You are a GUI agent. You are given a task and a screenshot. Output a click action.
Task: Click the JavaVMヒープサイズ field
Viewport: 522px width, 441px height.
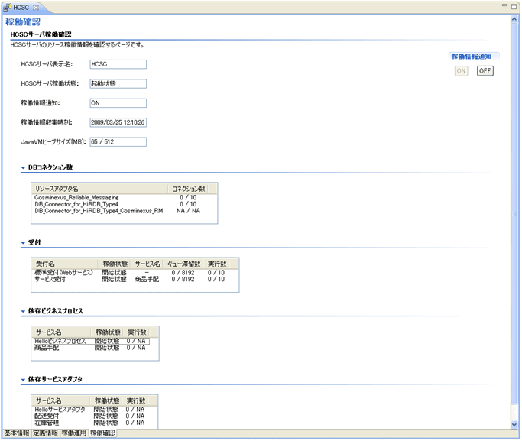click(x=117, y=141)
